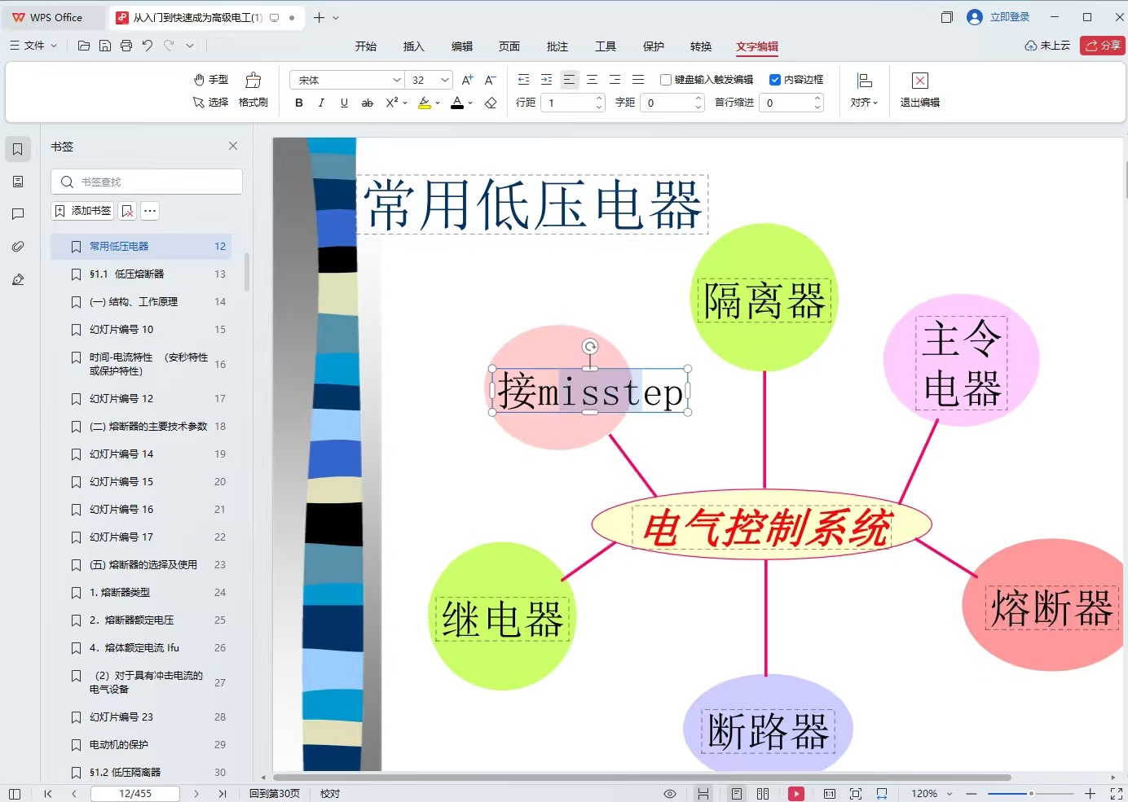Switch to the 插入 ribbon tab
Viewport: 1128px width, 802px height.
pyautogui.click(x=414, y=46)
